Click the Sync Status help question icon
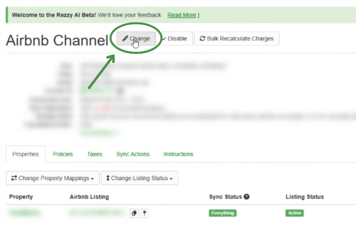Image resolution: width=356 pixels, height=234 pixels. (x=247, y=197)
